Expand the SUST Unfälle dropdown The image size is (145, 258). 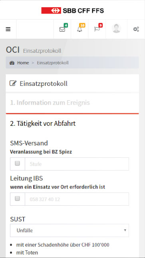coord(70,230)
